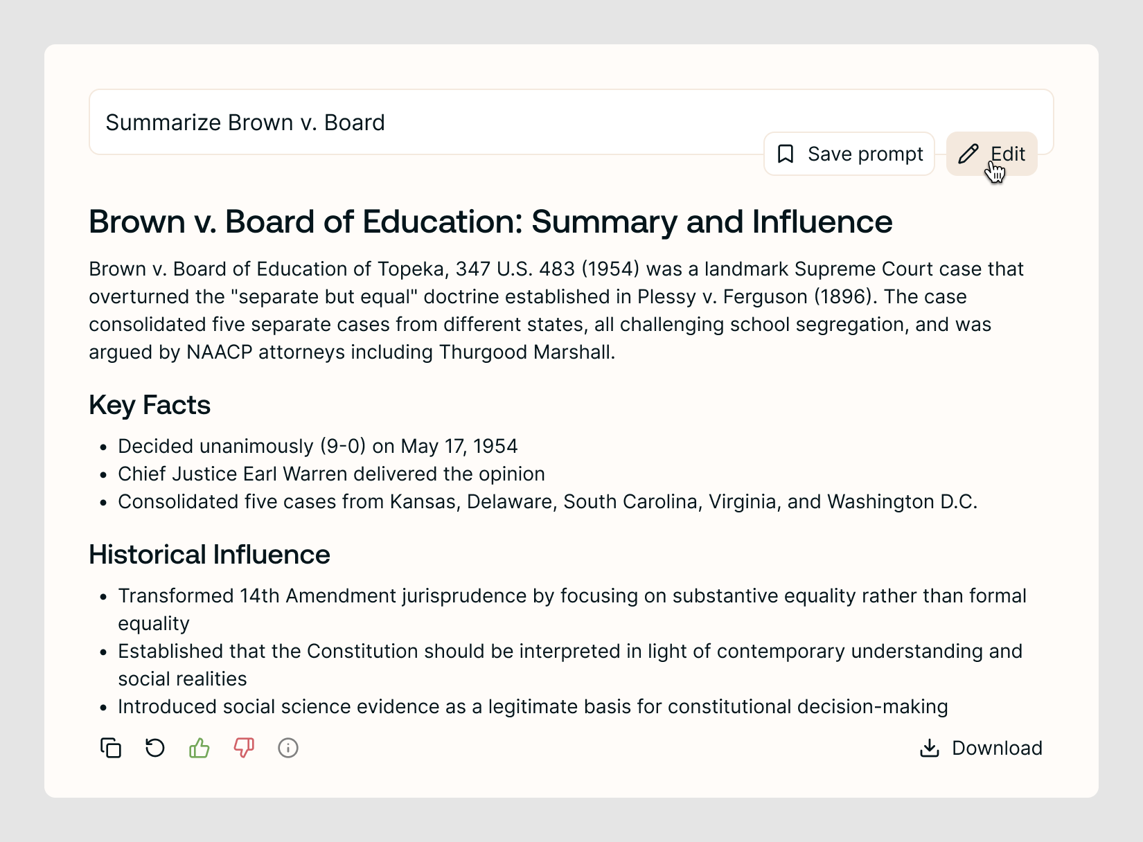Click the Edit button text
Image resolution: width=1143 pixels, height=842 pixels.
tap(1008, 154)
